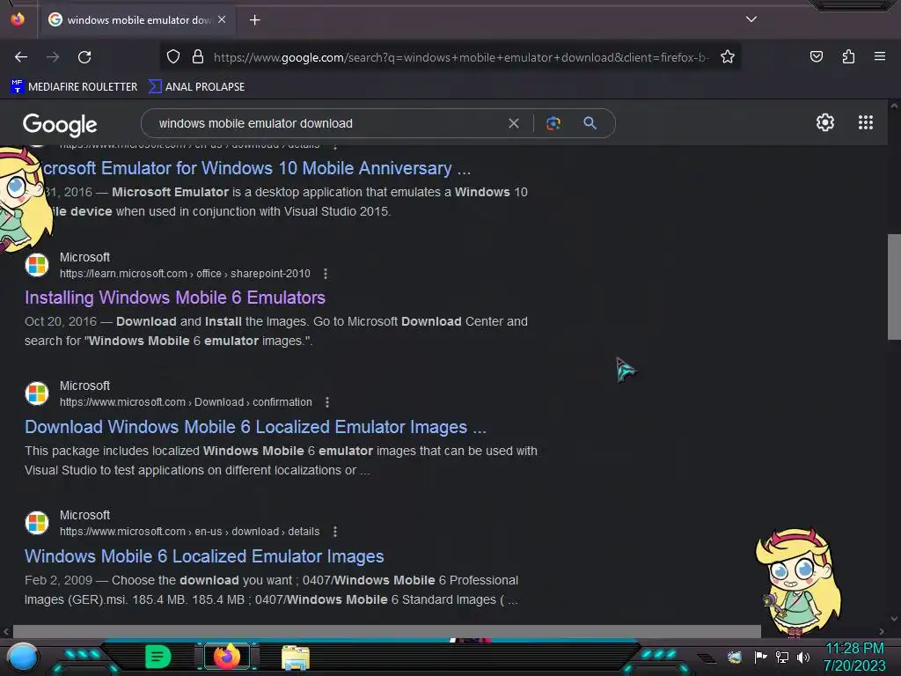Open Installing Windows Mobile 6 Emulators result
The image size is (901, 676).
click(175, 298)
